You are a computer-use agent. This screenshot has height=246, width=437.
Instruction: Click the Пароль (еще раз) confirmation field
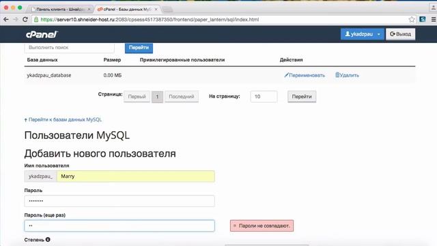(x=119, y=225)
